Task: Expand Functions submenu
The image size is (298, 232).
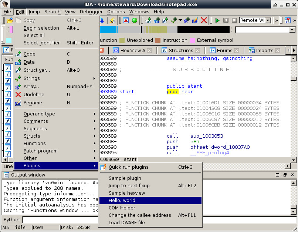Action: pyautogui.click(x=57, y=144)
